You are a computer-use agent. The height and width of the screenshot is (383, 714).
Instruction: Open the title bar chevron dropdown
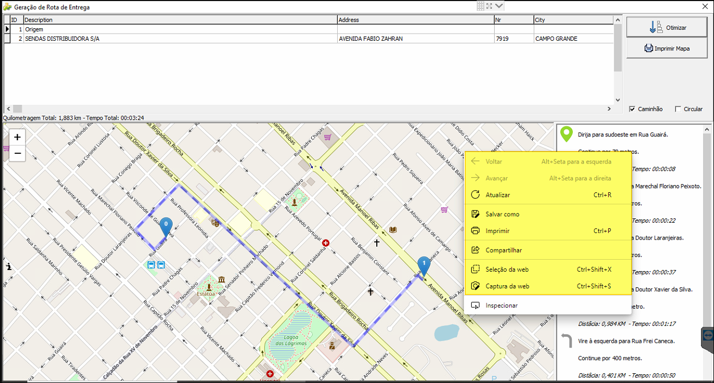500,6
